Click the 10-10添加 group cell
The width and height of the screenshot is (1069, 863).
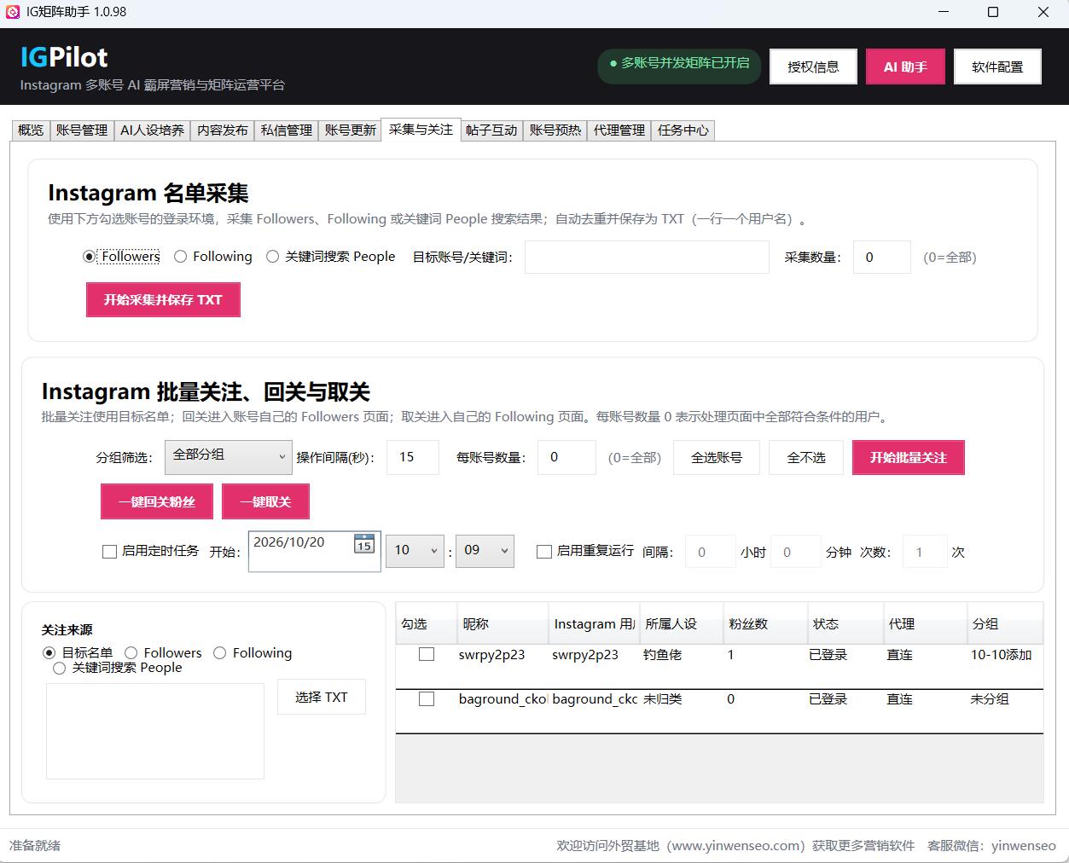pos(1002,655)
